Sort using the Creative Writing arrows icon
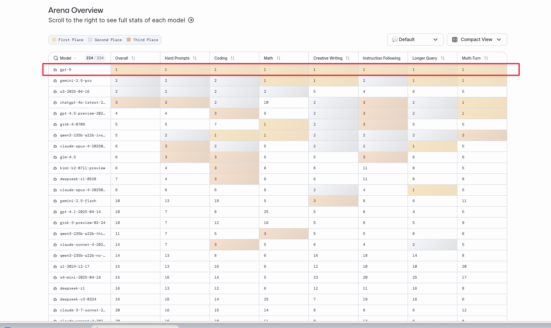The width and height of the screenshot is (551, 328). pos(348,58)
